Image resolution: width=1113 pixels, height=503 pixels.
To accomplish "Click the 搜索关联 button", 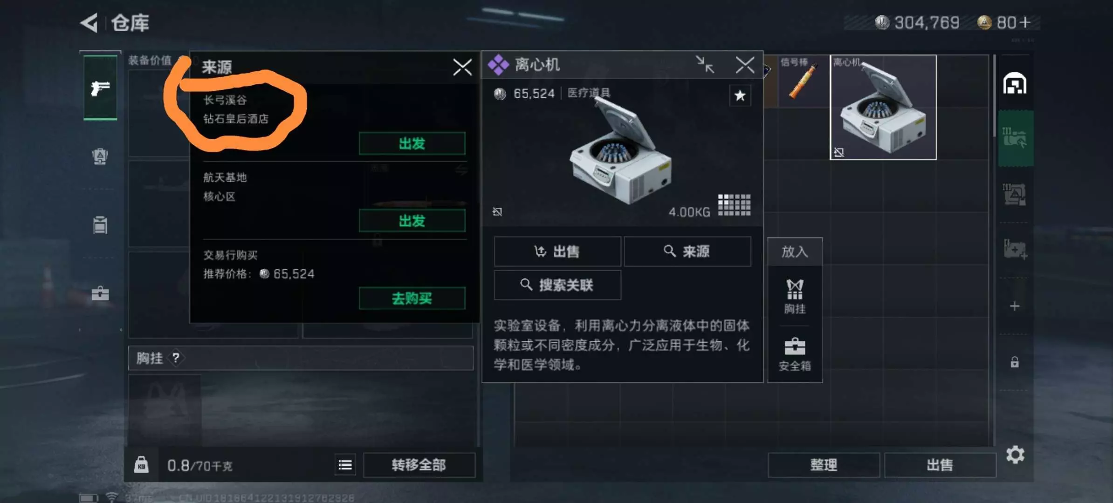I will pyautogui.click(x=557, y=285).
